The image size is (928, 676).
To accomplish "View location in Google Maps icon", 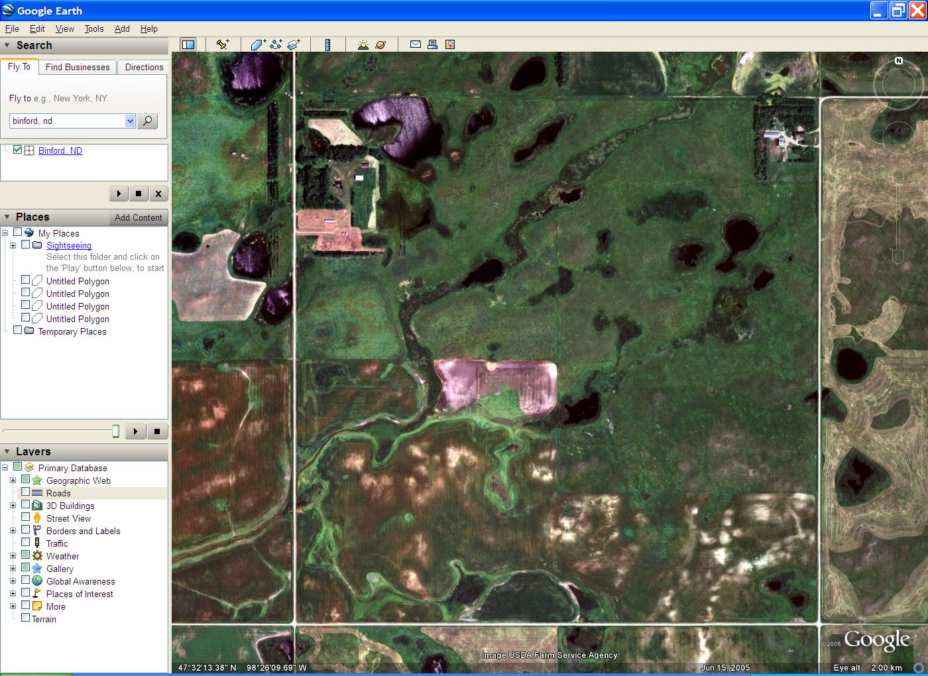I will (450, 44).
